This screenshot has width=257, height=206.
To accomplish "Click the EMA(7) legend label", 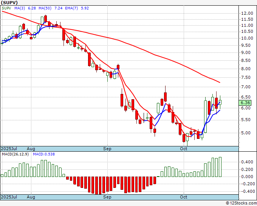I will [x=71, y=8].
